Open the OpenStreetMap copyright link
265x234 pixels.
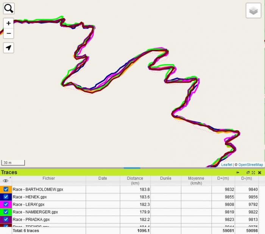pyautogui.click(x=250, y=165)
